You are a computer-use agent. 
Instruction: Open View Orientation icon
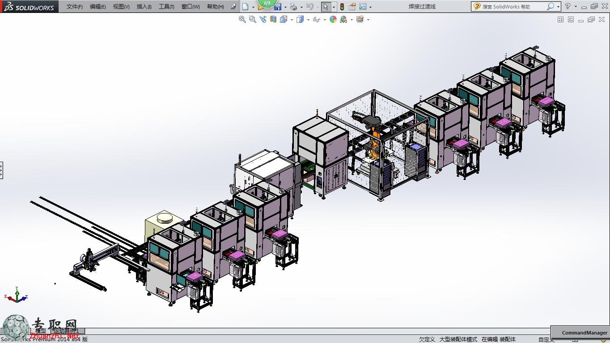[x=284, y=19]
